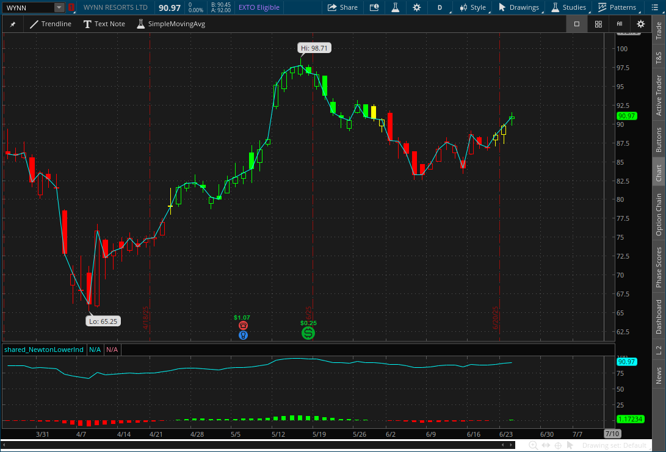Click the pan/expand horizontal arrows icon
The width and height of the screenshot is (666, 452).
pyautogui.click(x=546, y=445)
